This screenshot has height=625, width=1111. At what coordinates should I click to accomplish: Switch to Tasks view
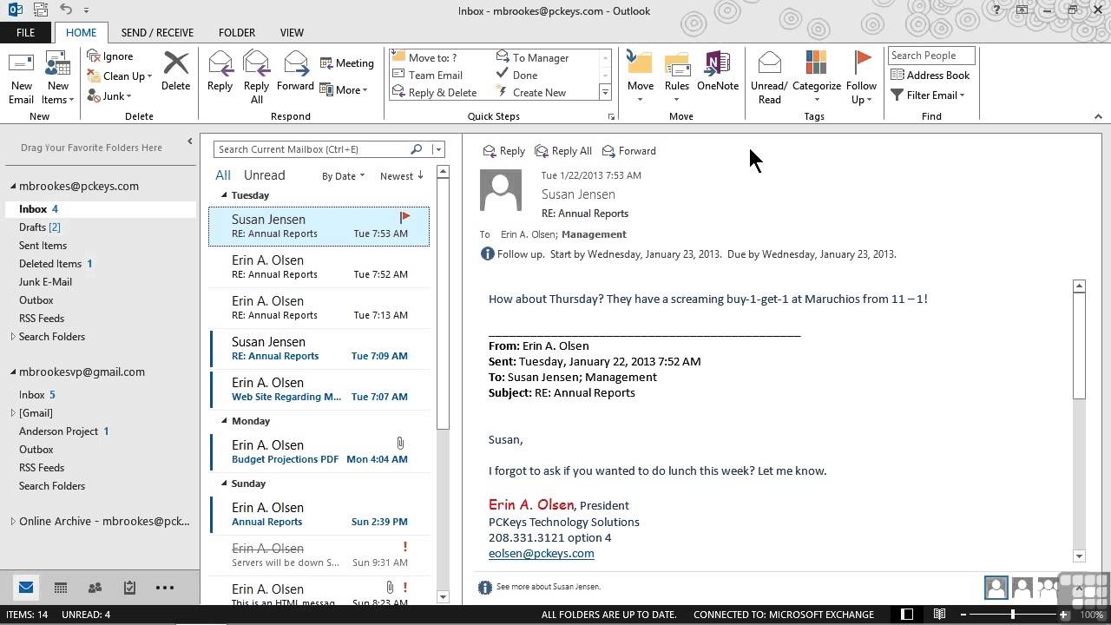[129, 588]
